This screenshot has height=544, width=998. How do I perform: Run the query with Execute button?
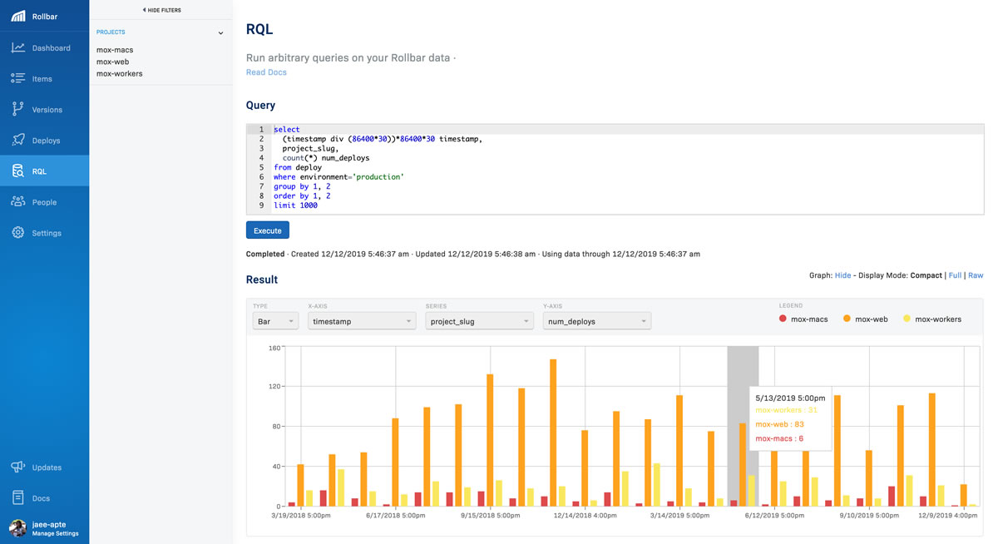click(268, 230)
